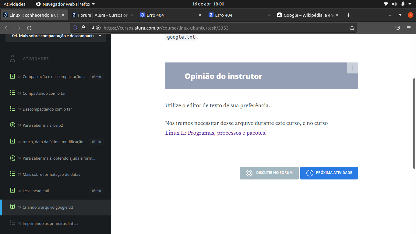The height and width of the screenshot is (234, 416).
Task: Click the Wi-Fi icon in the top bar
Action: (x=386, y=4)
